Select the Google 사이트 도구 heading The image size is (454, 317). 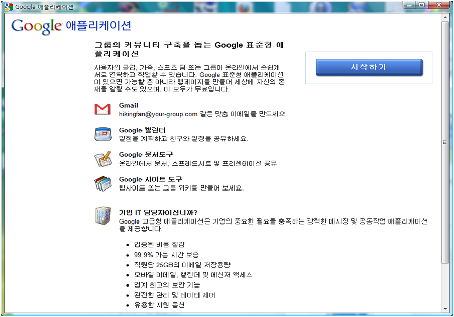tap(150, 179)
